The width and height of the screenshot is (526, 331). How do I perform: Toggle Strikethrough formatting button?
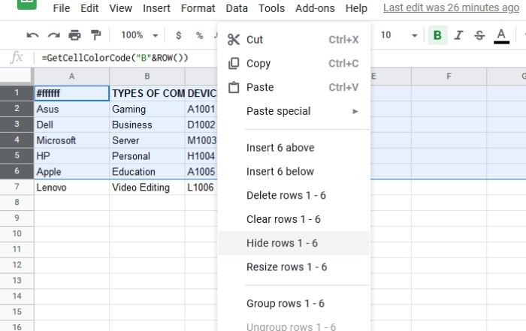[x=479, y=35]
